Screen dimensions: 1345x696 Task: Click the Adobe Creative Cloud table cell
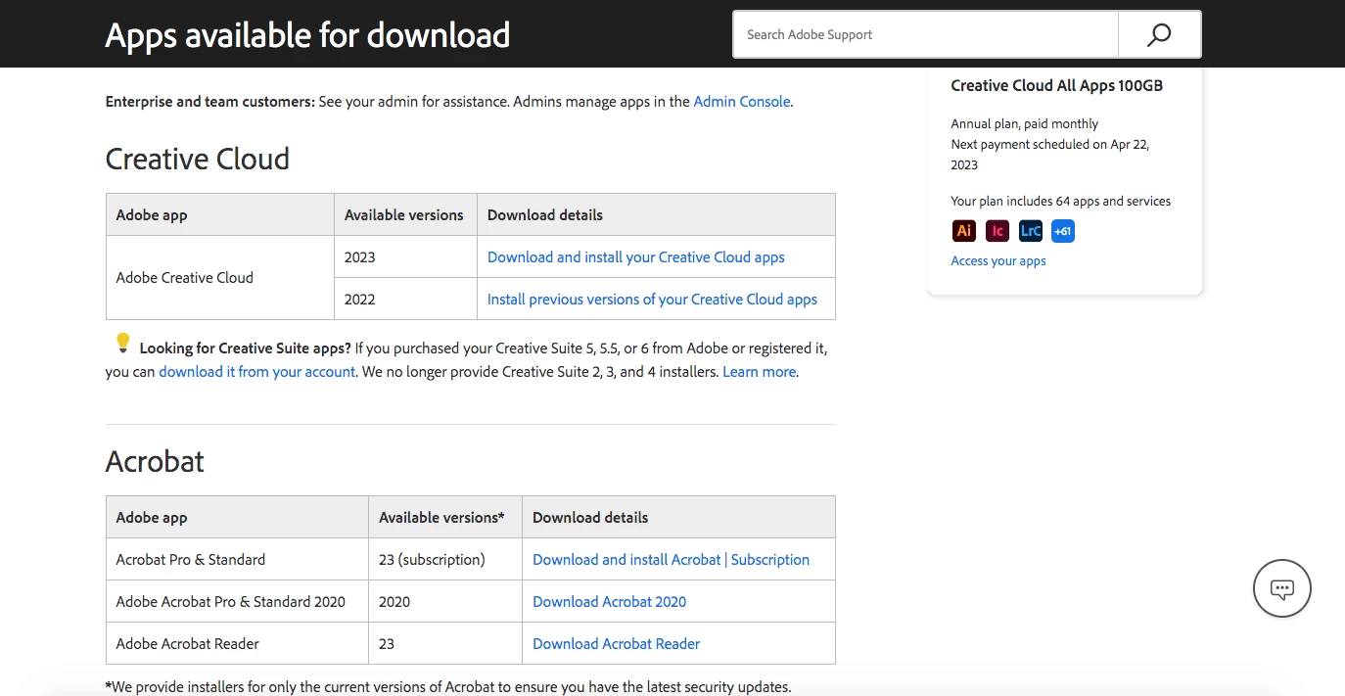point(220,277)
